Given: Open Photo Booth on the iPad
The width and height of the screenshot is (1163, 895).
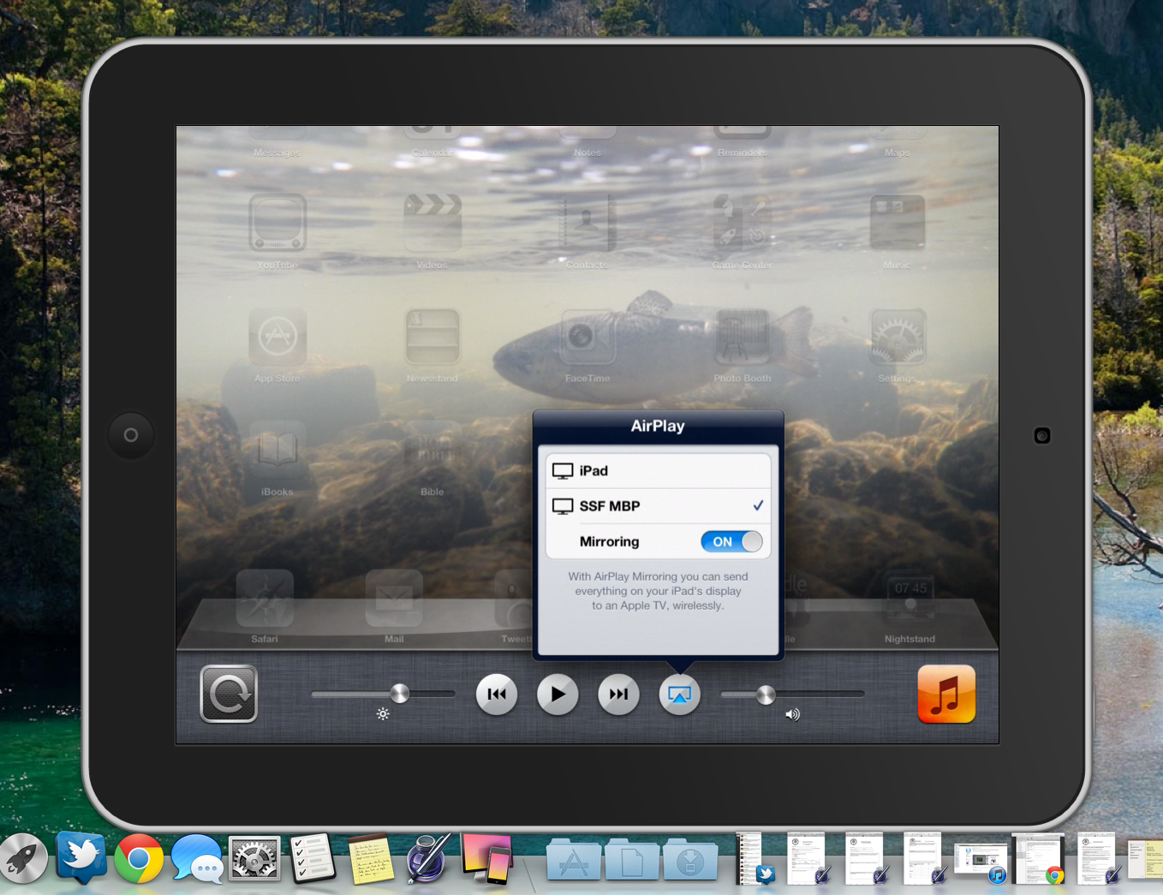Looking at the screenshot, I should pyautogui.click(x=743, y=337).
